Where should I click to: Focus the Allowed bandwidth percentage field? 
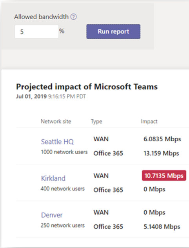tap(36, 31)
